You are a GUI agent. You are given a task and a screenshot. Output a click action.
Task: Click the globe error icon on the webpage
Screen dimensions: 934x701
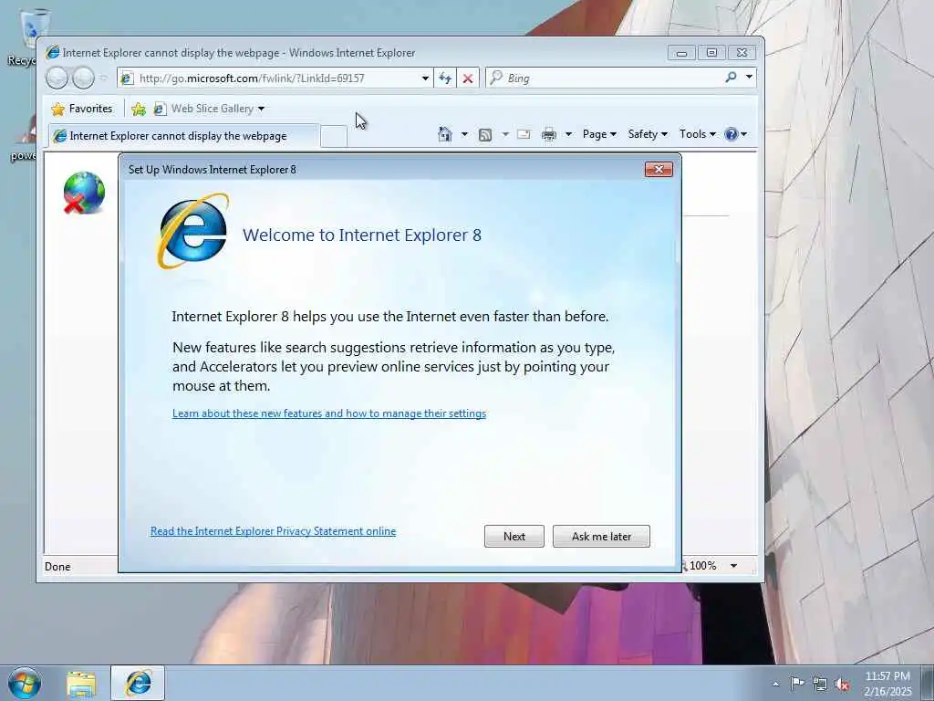[84, 193]
